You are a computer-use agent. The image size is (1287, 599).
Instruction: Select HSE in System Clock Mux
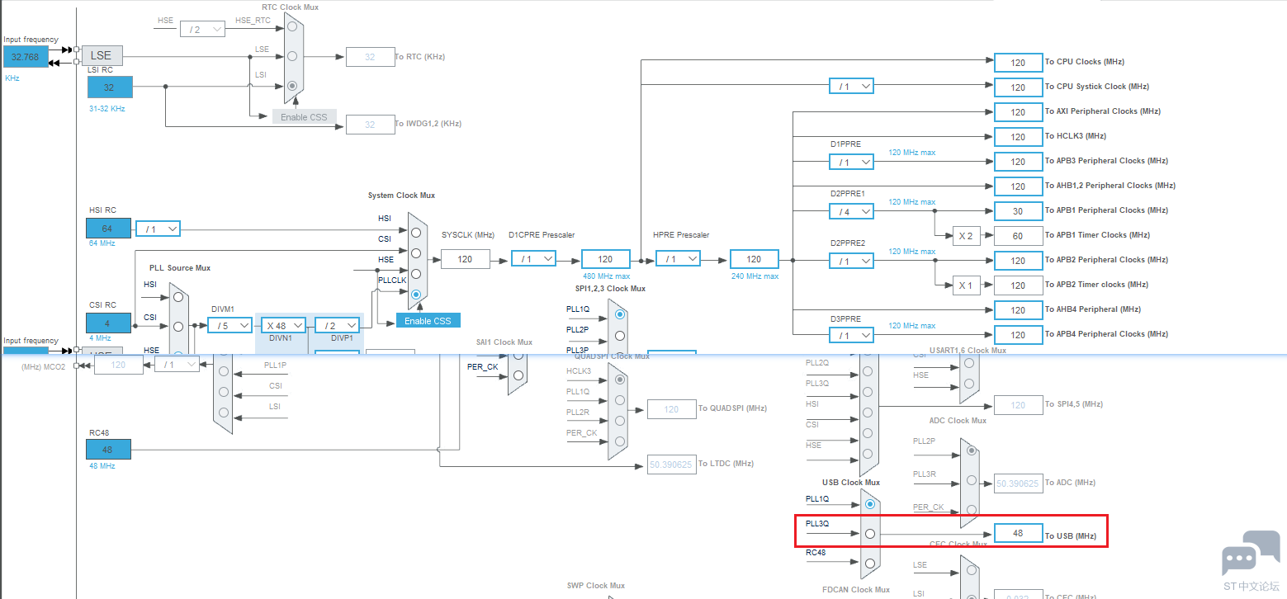pos(415,274)
